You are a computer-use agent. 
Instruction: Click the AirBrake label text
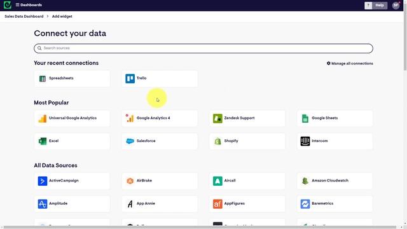144,181
